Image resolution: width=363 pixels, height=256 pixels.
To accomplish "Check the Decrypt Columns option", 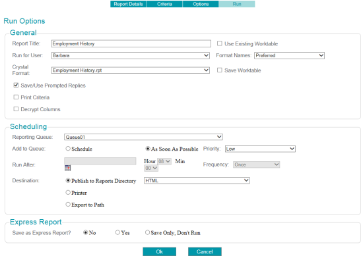I will pyautogui.click(x=16, y=109).
